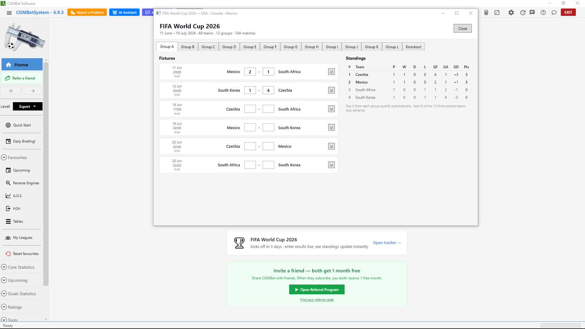Click the Home sidebar button
The width and height of the screenshot is (585, 329).
(21, 64)
